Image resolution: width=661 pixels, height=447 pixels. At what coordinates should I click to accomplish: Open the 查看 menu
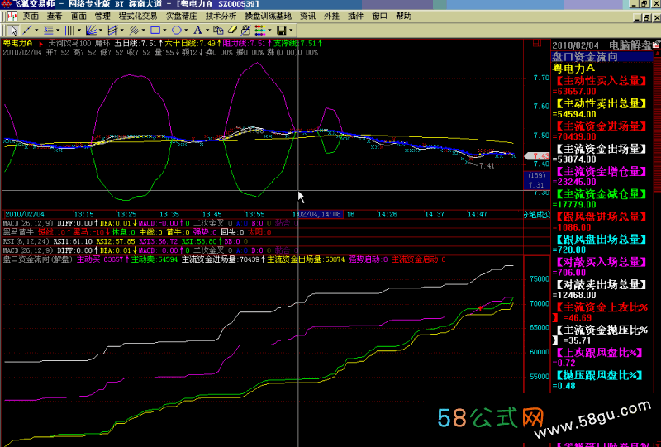[x=55, y=17]
